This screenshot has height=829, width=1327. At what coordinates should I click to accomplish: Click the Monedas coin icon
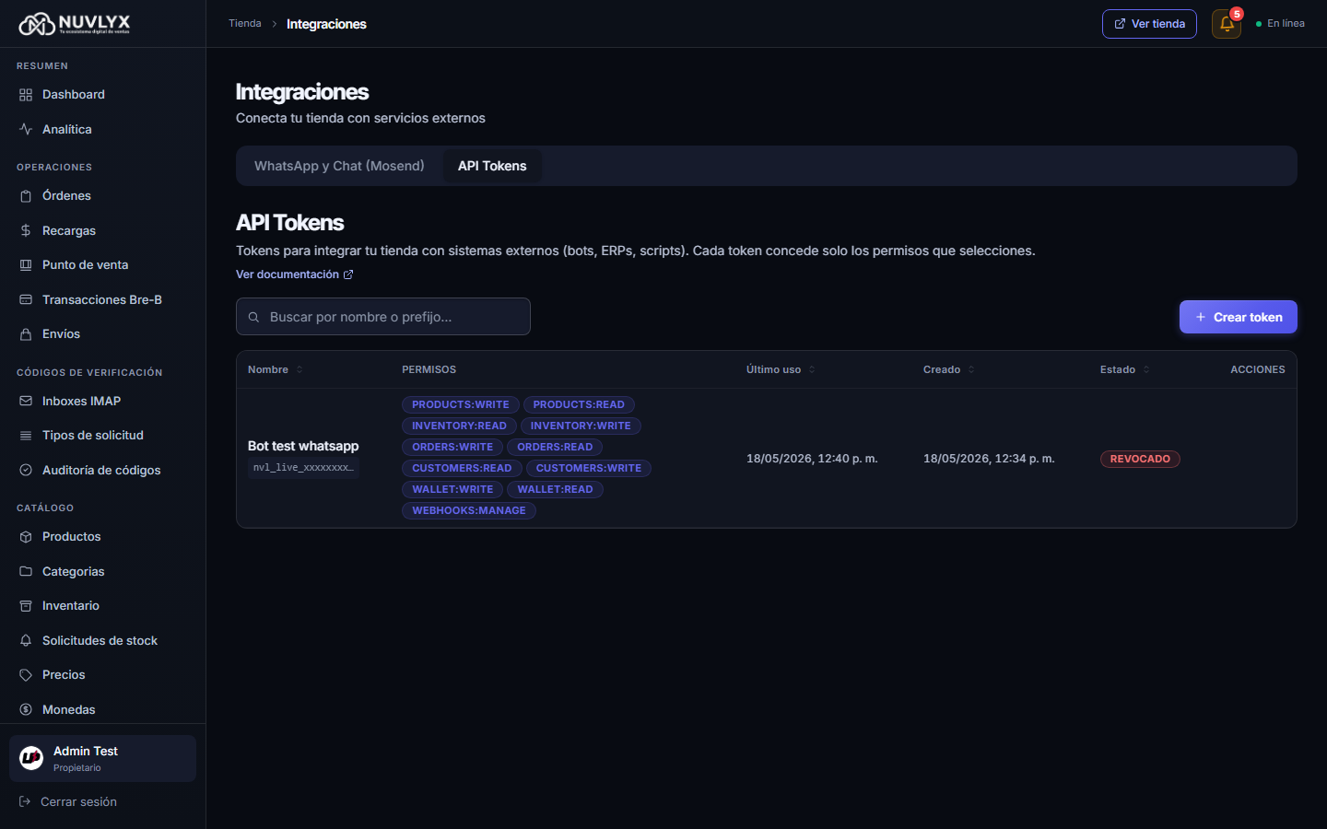click(26, 709)
